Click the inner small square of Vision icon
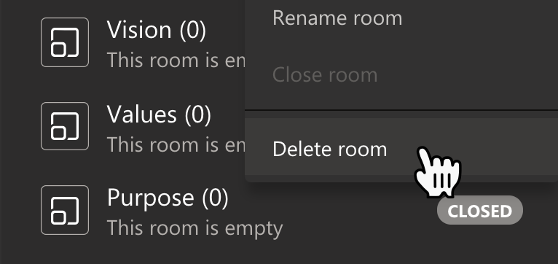 (x=58, y=50)
